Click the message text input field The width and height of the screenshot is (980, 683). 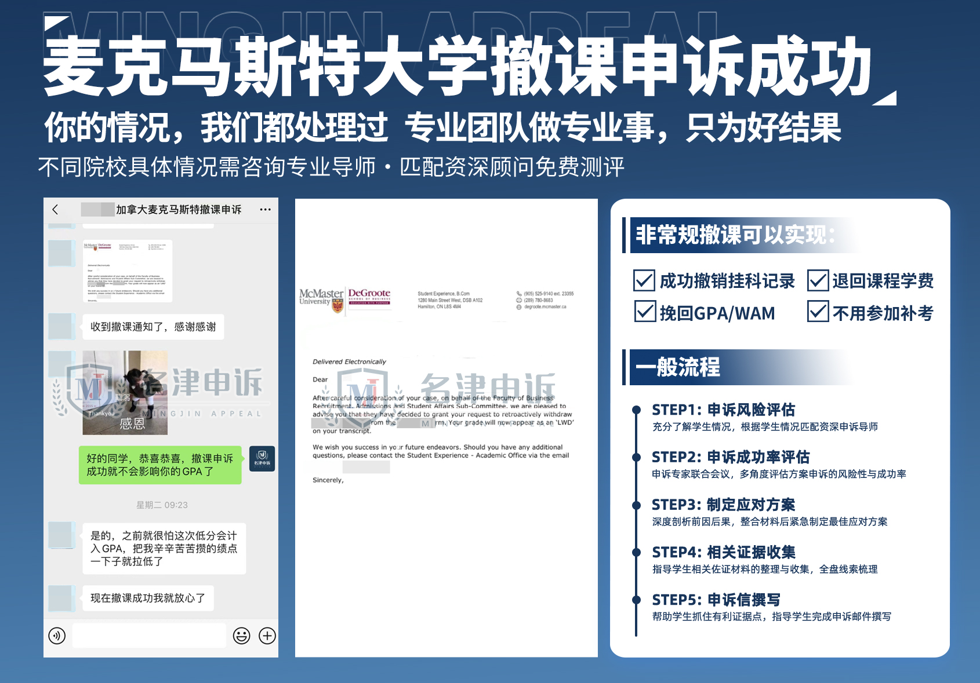[149, 635]
